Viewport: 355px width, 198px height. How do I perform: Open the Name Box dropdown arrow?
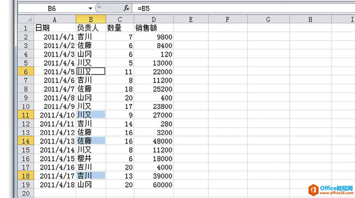pos(90,8)
